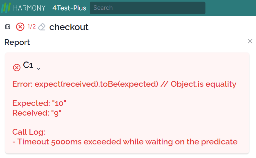Click the C1 failed circle icon
This screenshot has width=256, height=158.
click(x=17, y=67)
